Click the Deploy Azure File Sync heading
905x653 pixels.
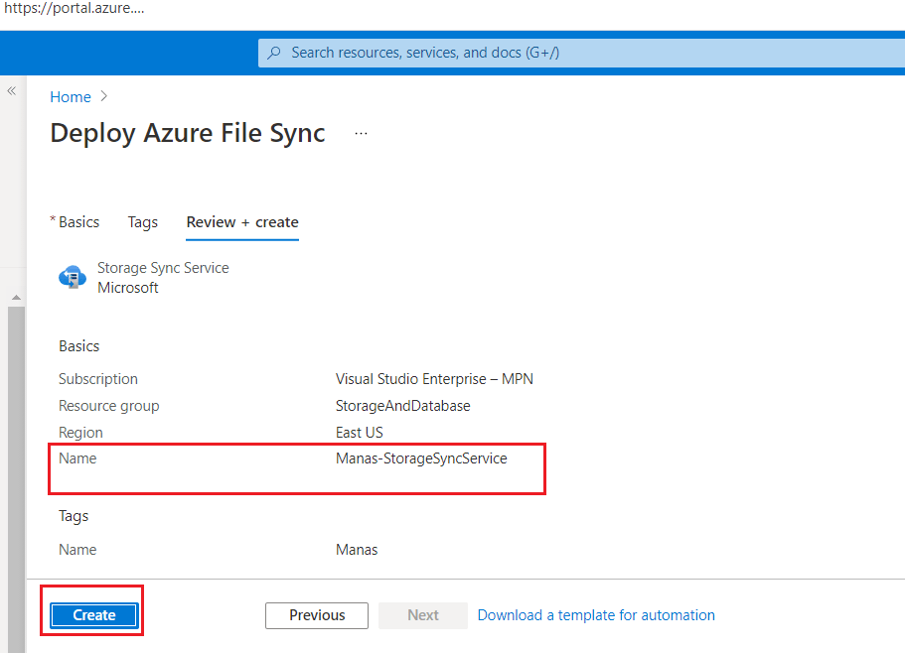pos(188,133)
